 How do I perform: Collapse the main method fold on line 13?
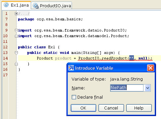16,53
